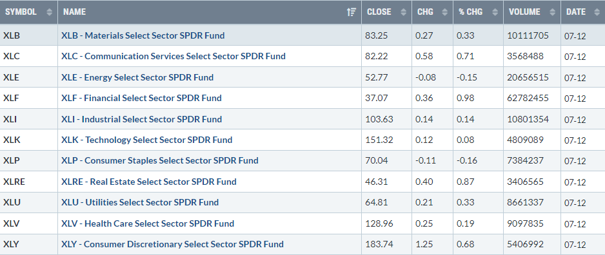The height and width of the screenshot is (255, 605).
Task: Sort by CHG column arrows
Action: click(x=445, y=12)
